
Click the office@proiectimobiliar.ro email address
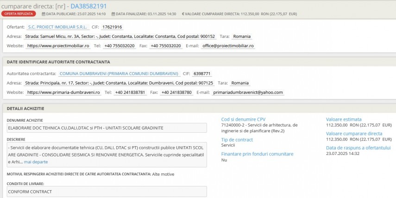click(228, 46)
